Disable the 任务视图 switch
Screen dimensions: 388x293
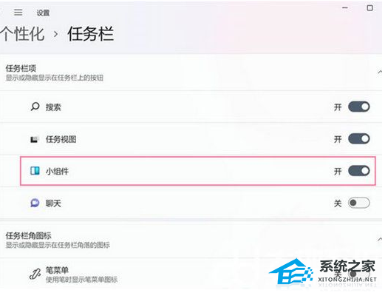point(358,138)
